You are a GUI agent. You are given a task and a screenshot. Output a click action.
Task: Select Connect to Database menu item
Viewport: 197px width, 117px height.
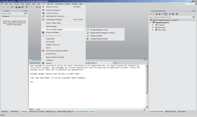[x=54, y=10]
